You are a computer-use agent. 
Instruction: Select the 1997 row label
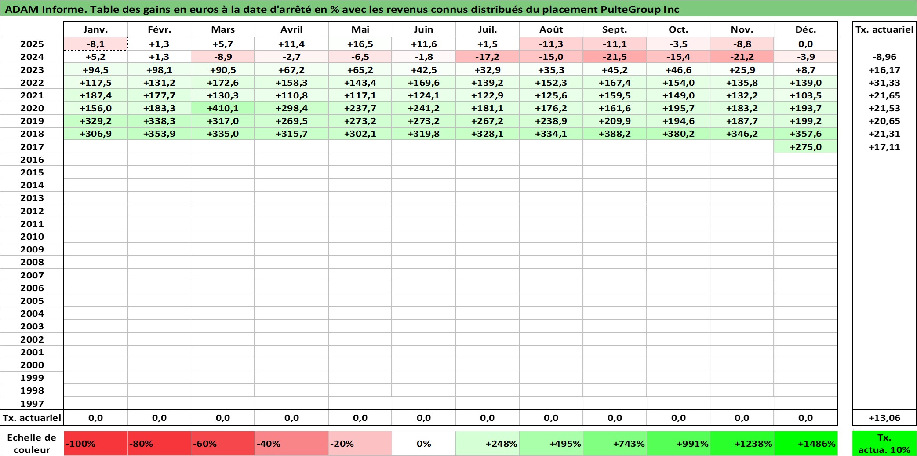(32, 404)
